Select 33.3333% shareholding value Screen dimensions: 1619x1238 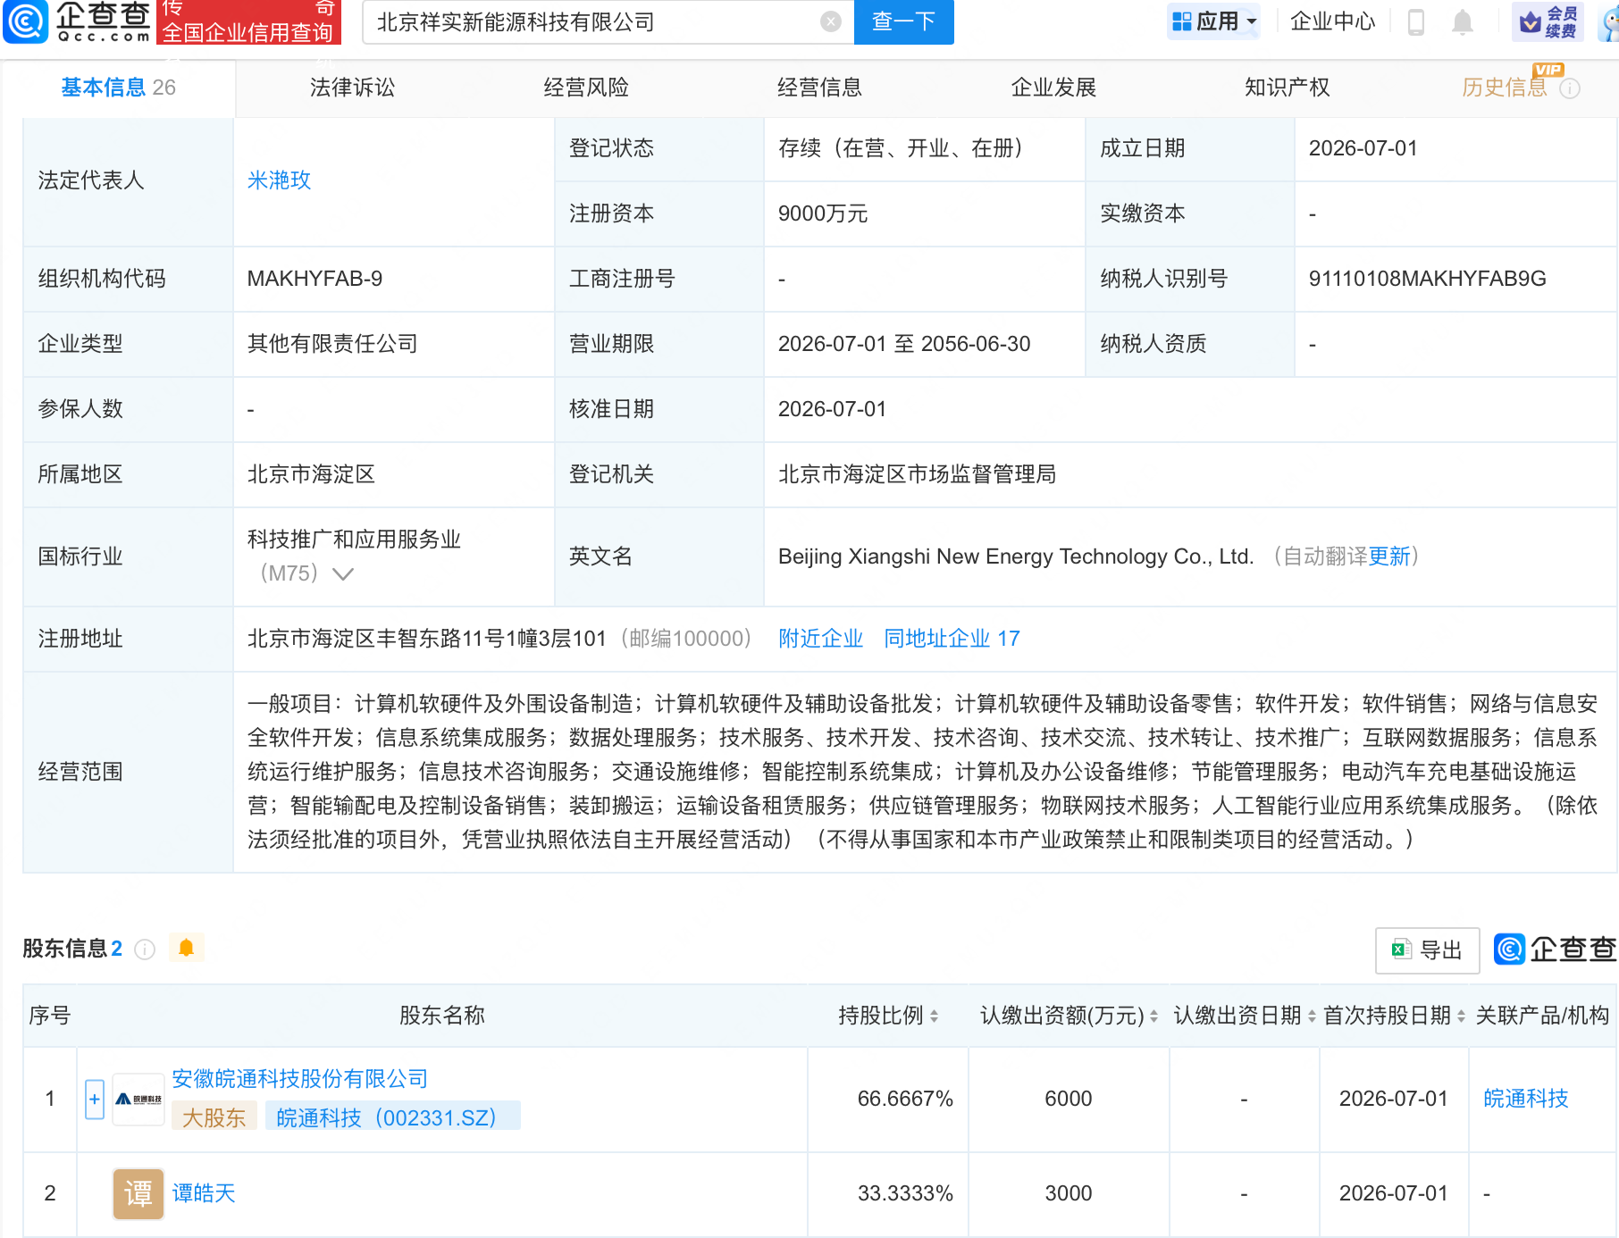point(905,1193)
